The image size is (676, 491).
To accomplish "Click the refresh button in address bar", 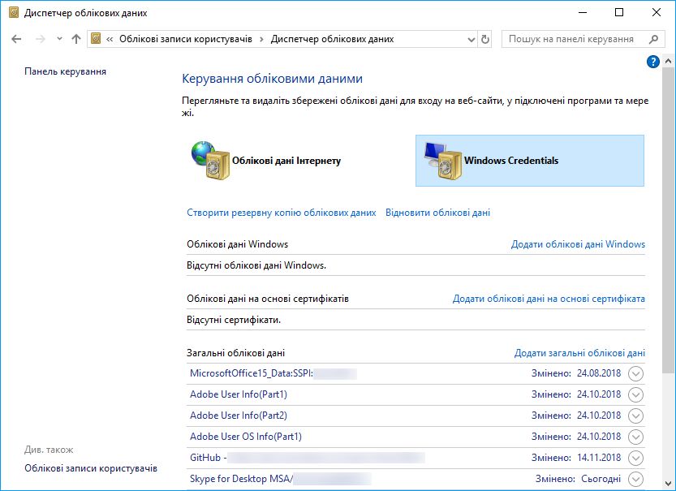I will pos(485,39).
